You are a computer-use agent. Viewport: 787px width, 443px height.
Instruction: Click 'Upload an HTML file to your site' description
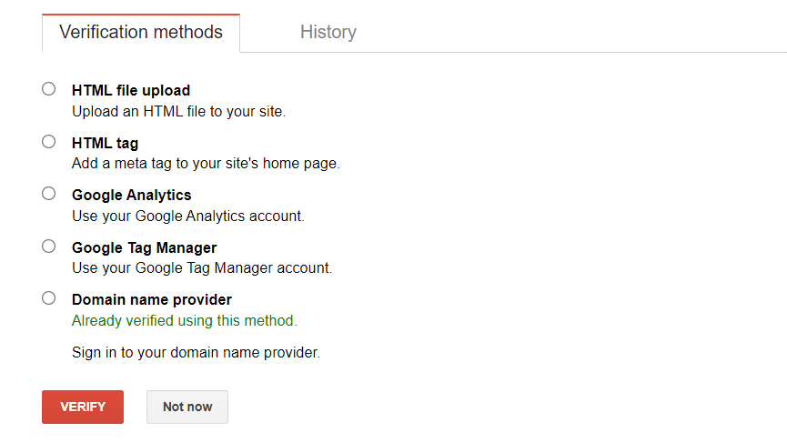click(x=178, y=112)
